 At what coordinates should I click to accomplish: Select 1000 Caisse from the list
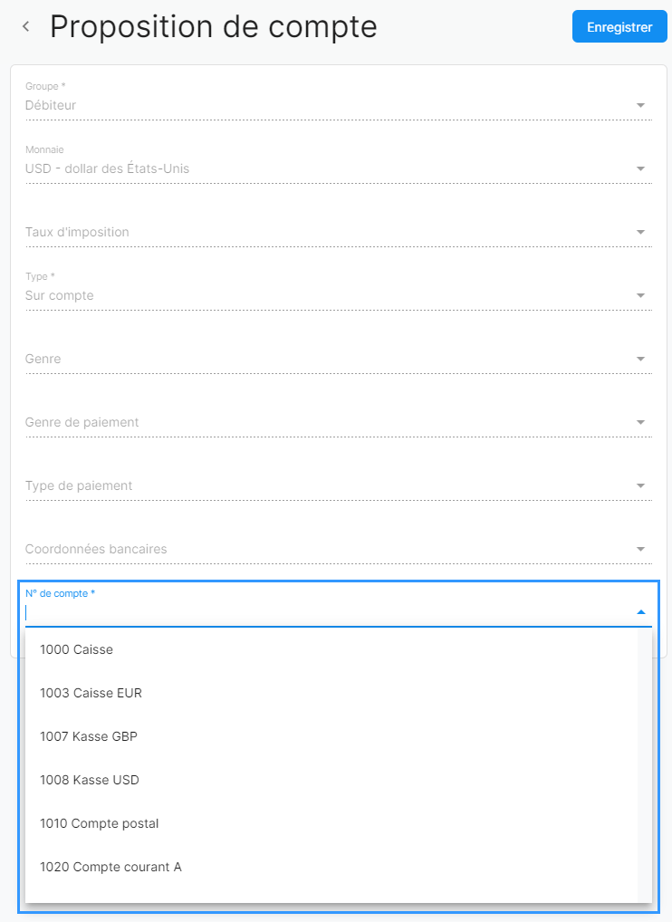pyautogui.click(x=76, y=649)
